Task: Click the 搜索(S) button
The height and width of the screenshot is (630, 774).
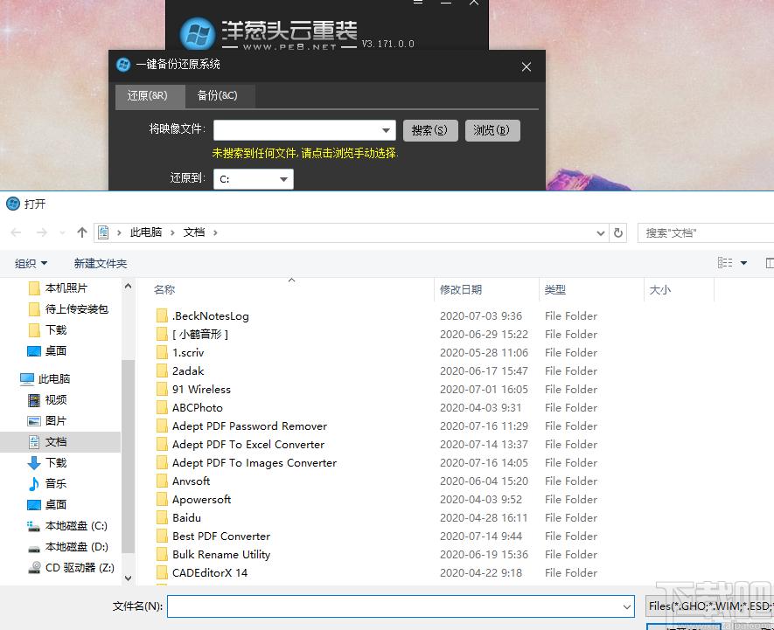Action: [429, 130]
